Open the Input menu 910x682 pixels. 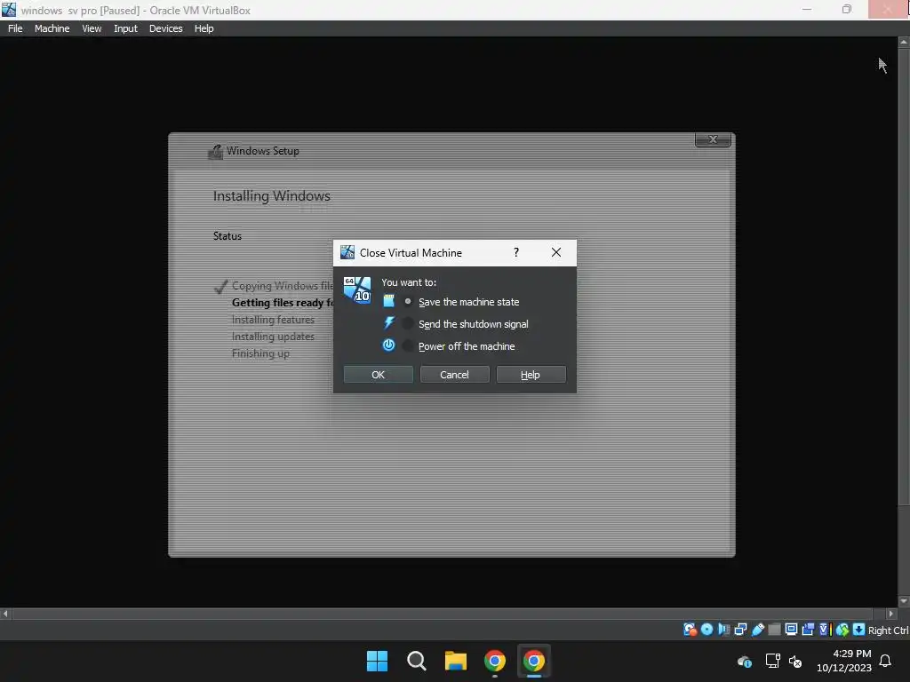[x=125, y=28]
